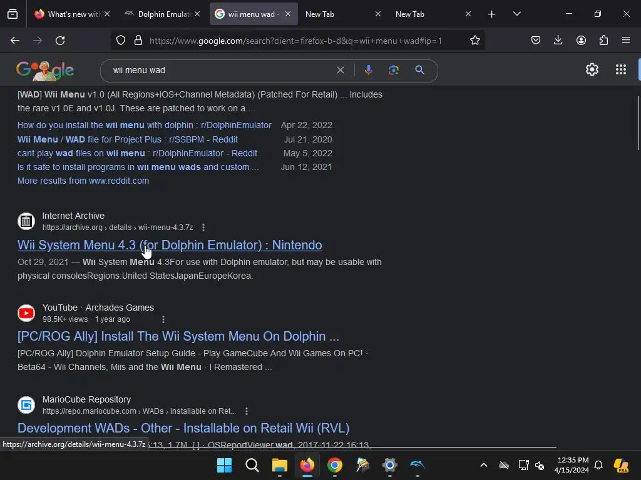Open extensions puzzle icon
Viewport: 641px width, 480px height.
[603, 41]
